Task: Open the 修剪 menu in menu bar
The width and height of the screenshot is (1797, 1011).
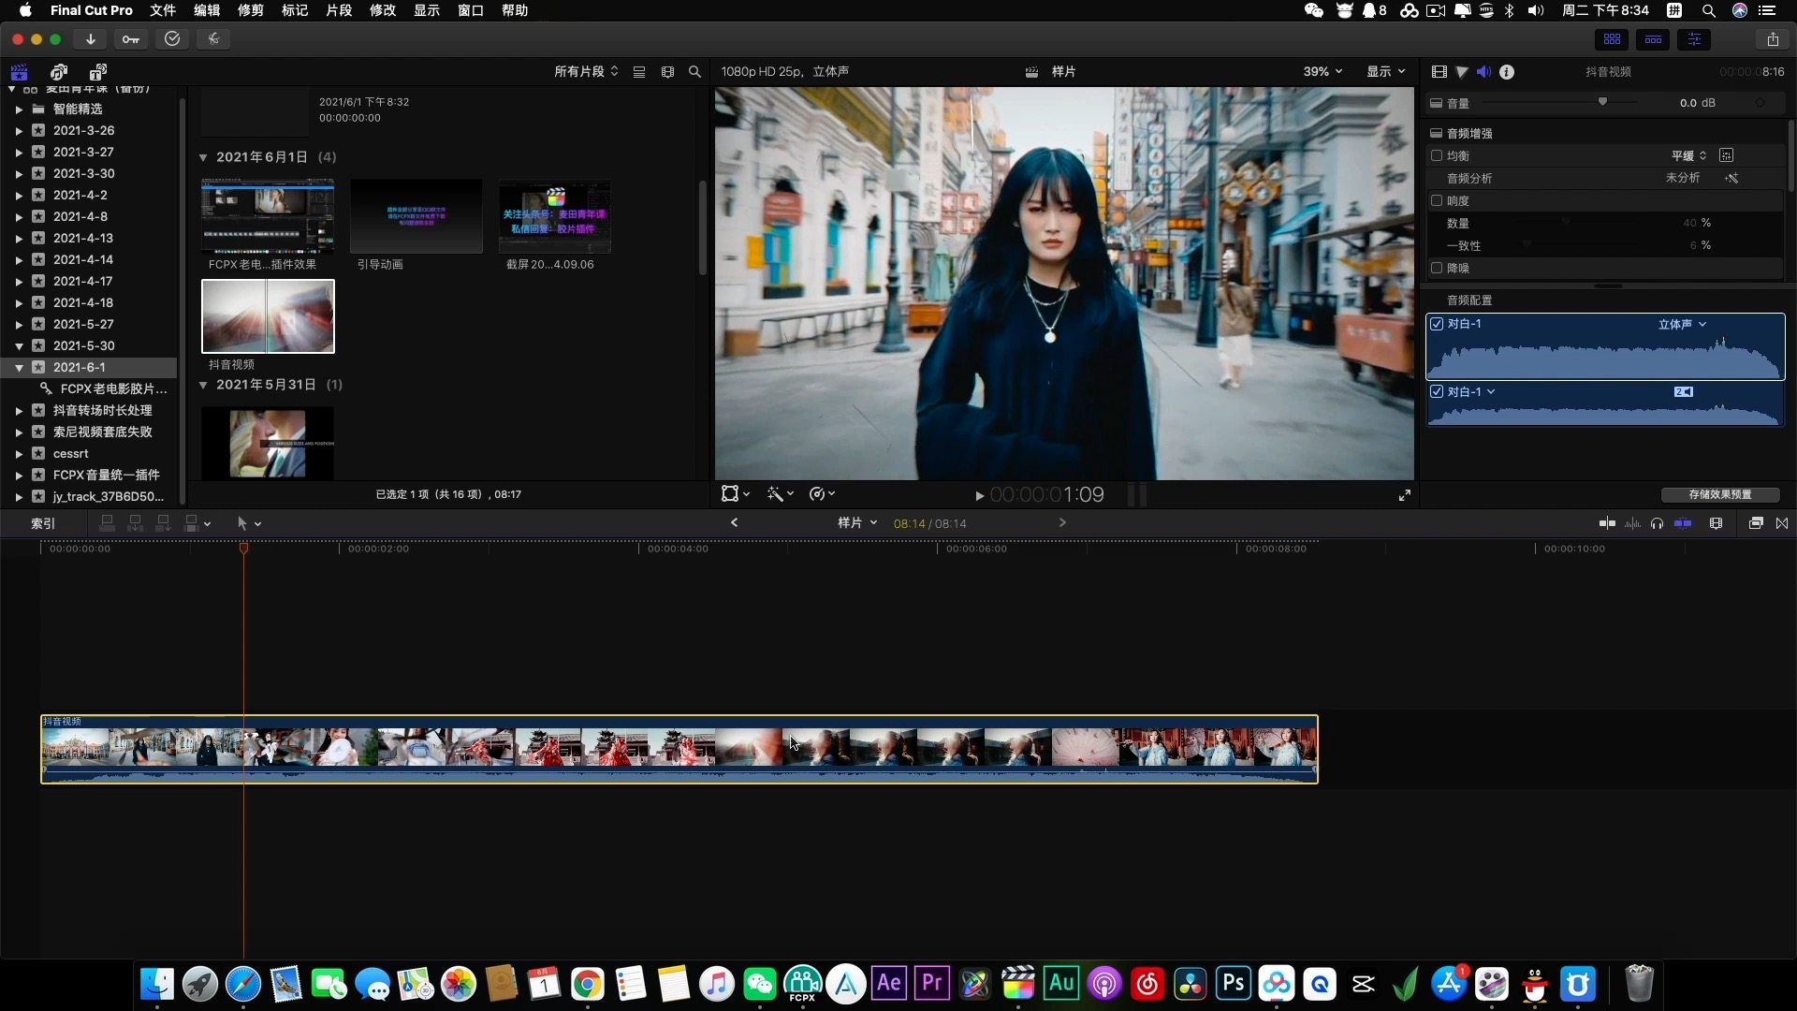Action: click(250, 10)
